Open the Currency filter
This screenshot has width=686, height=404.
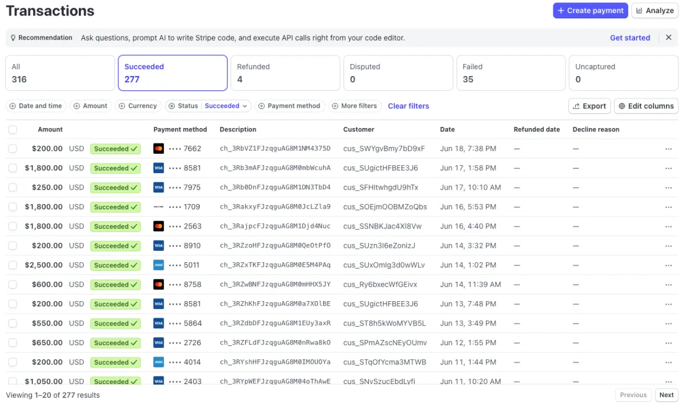138,106
